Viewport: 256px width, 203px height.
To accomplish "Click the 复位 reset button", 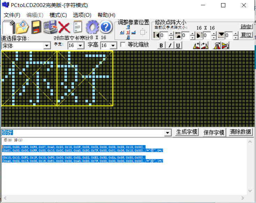I will 246,35.
